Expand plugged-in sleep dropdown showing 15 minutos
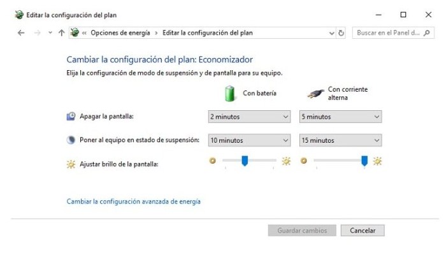Viewport: 446px width, 255px height. pyautogui.click(x=340, y=140)
